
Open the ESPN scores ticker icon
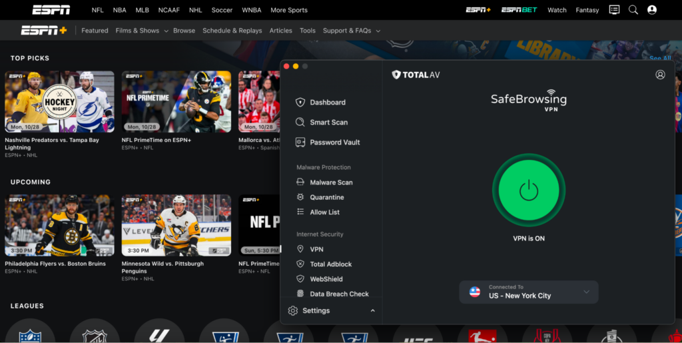point(614,9)
